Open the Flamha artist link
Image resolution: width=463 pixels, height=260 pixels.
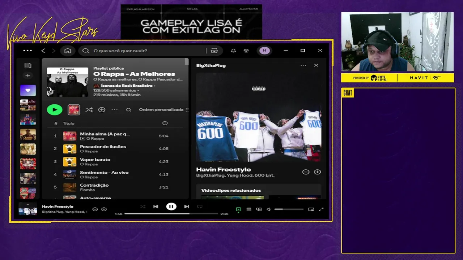(x=87, y=190)
